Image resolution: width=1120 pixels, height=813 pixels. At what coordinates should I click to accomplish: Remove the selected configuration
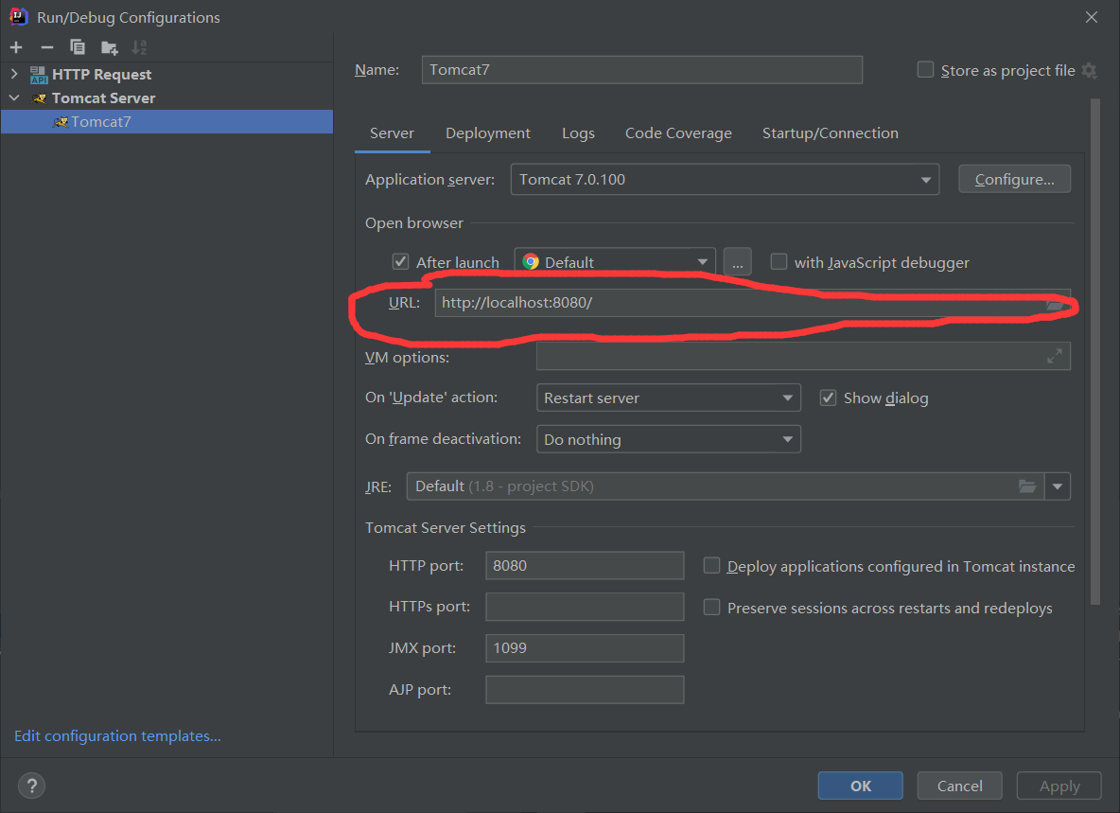pyautogui.click(x=45, y=46)
